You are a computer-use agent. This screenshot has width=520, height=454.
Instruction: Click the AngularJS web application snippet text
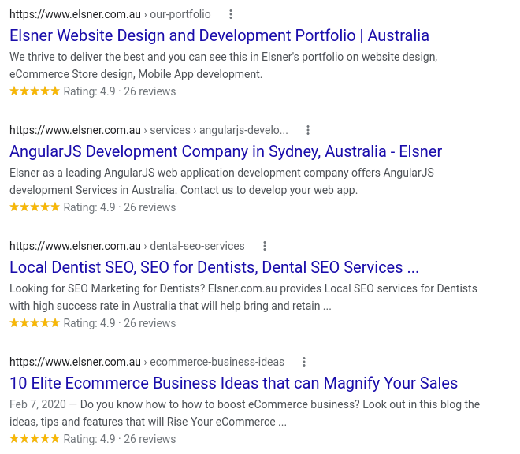click(221, 181)
